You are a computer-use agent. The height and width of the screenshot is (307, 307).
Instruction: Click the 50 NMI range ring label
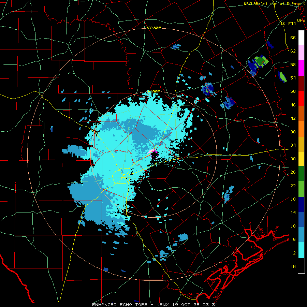(153, 91)
